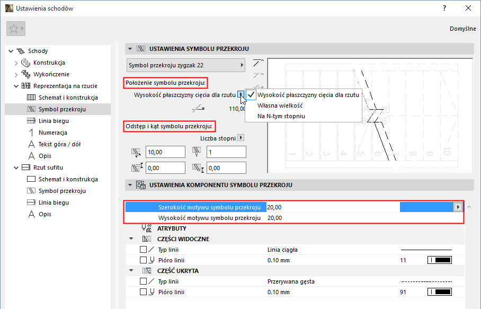Open Opis under Reprezentacja na rzucie
The image size is (481, 309).
pos(45,156)
